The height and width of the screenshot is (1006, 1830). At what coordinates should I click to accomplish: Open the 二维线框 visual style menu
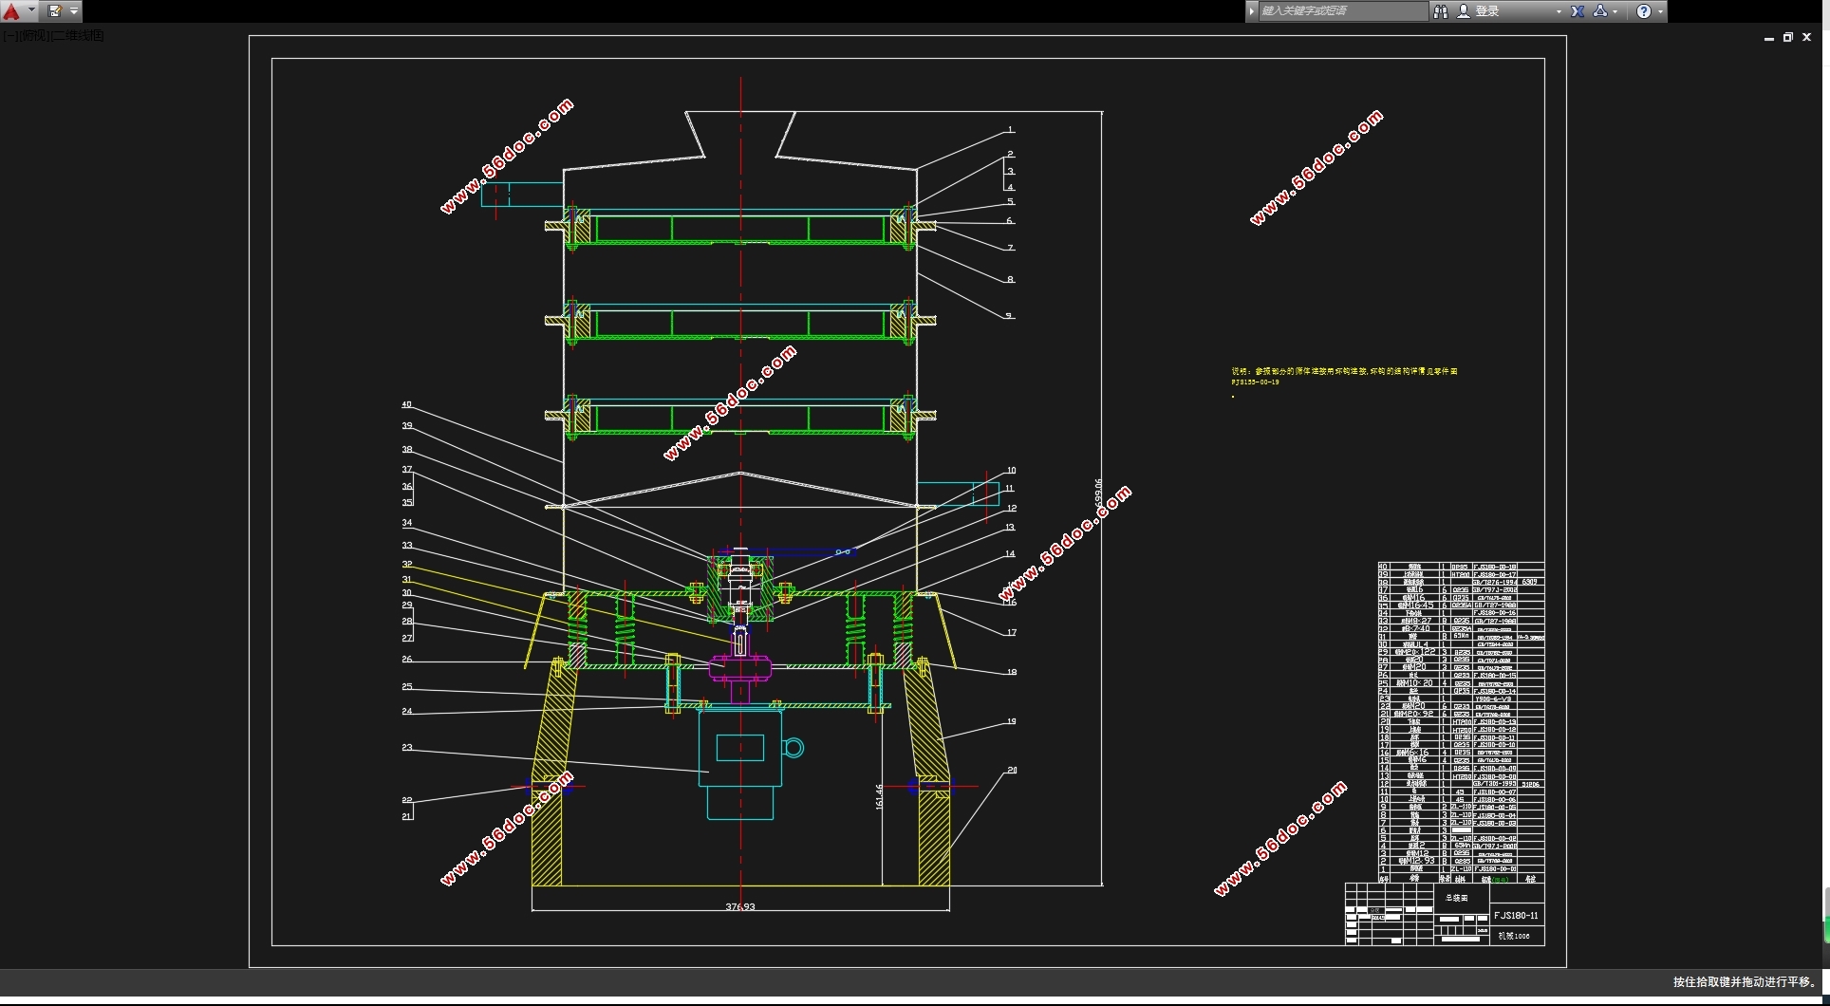coord(78,36)
